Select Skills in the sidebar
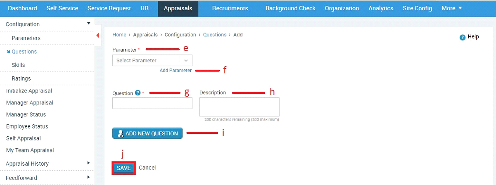 click(18, 65)
